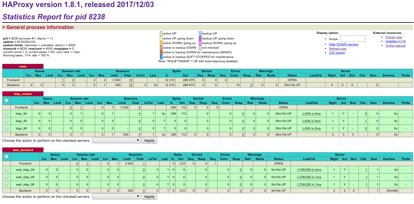
Task: Toggle the ldap_96 row checkbox
Action: point(6,128)
